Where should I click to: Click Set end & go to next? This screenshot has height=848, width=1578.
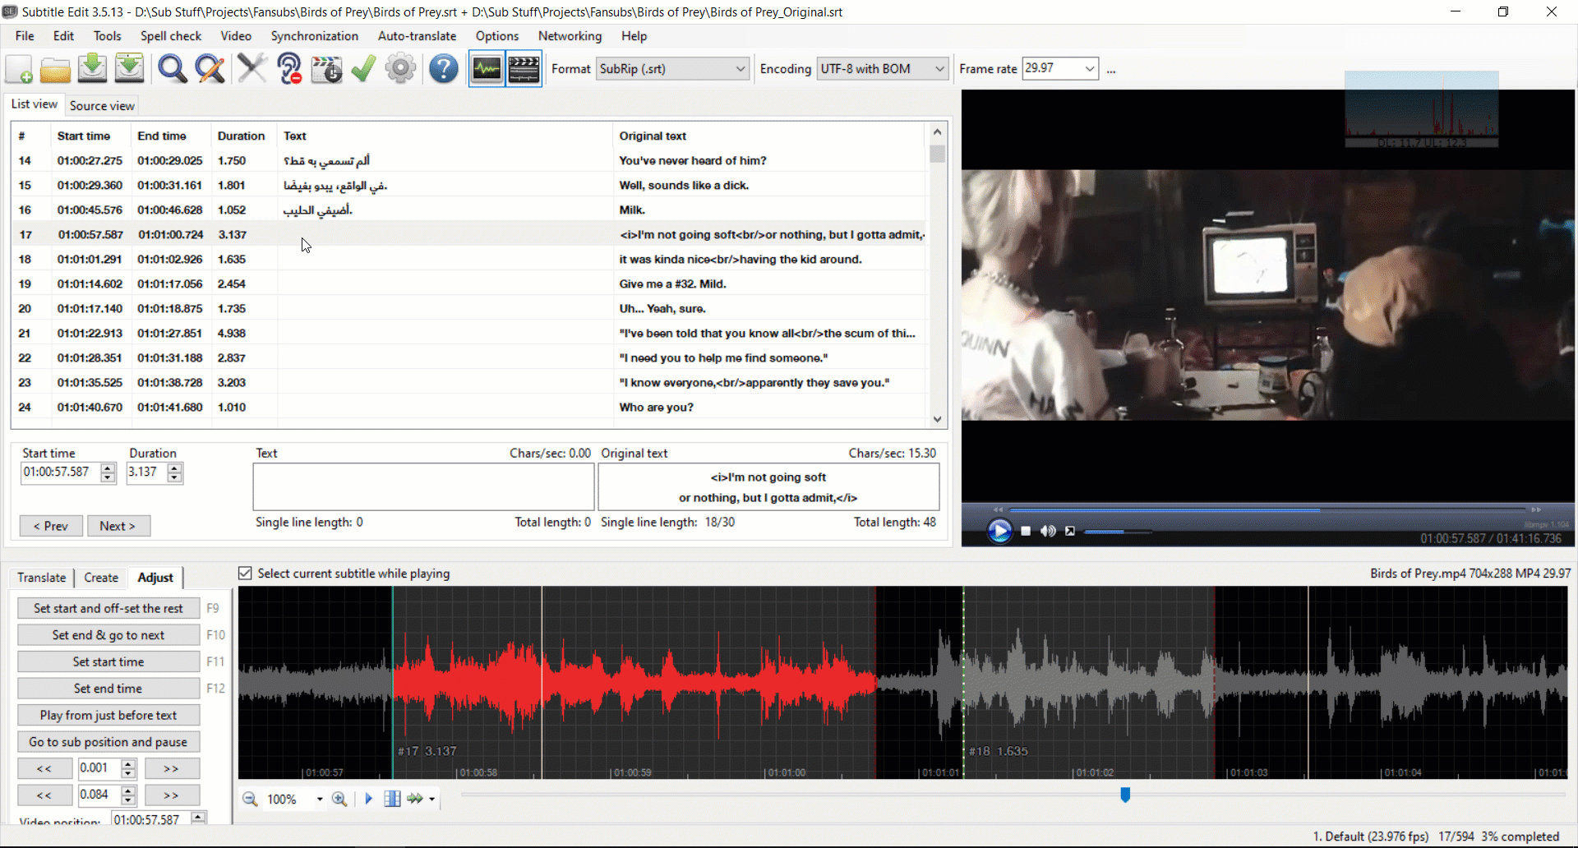click(108, 635)
